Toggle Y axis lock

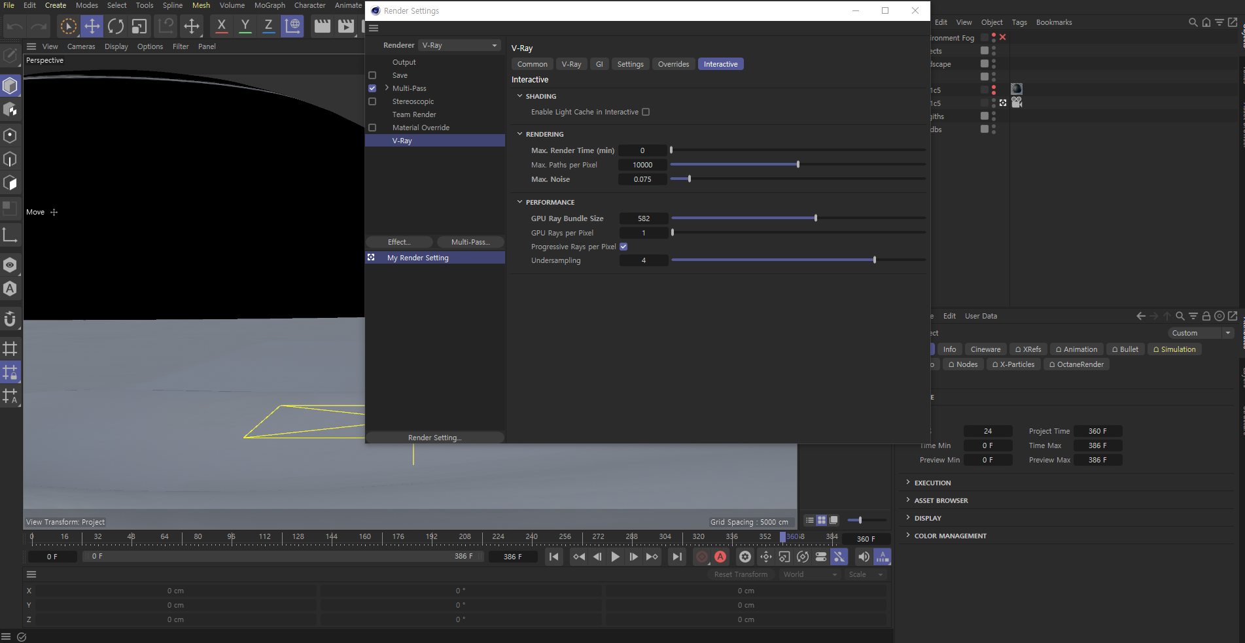[x=245, y=26]
